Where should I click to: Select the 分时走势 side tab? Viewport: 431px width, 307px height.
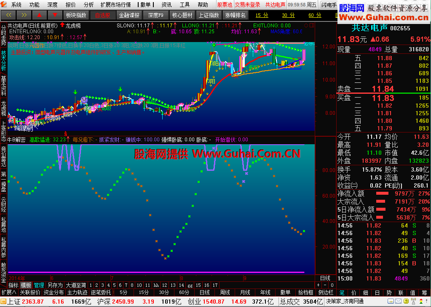tap(3, 35)
